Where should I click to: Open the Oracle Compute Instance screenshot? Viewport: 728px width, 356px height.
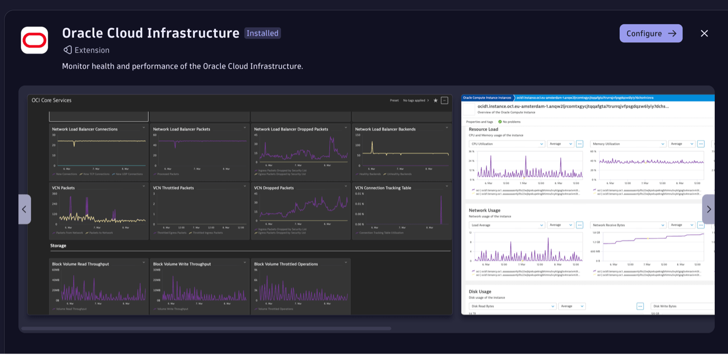(588, 205)
